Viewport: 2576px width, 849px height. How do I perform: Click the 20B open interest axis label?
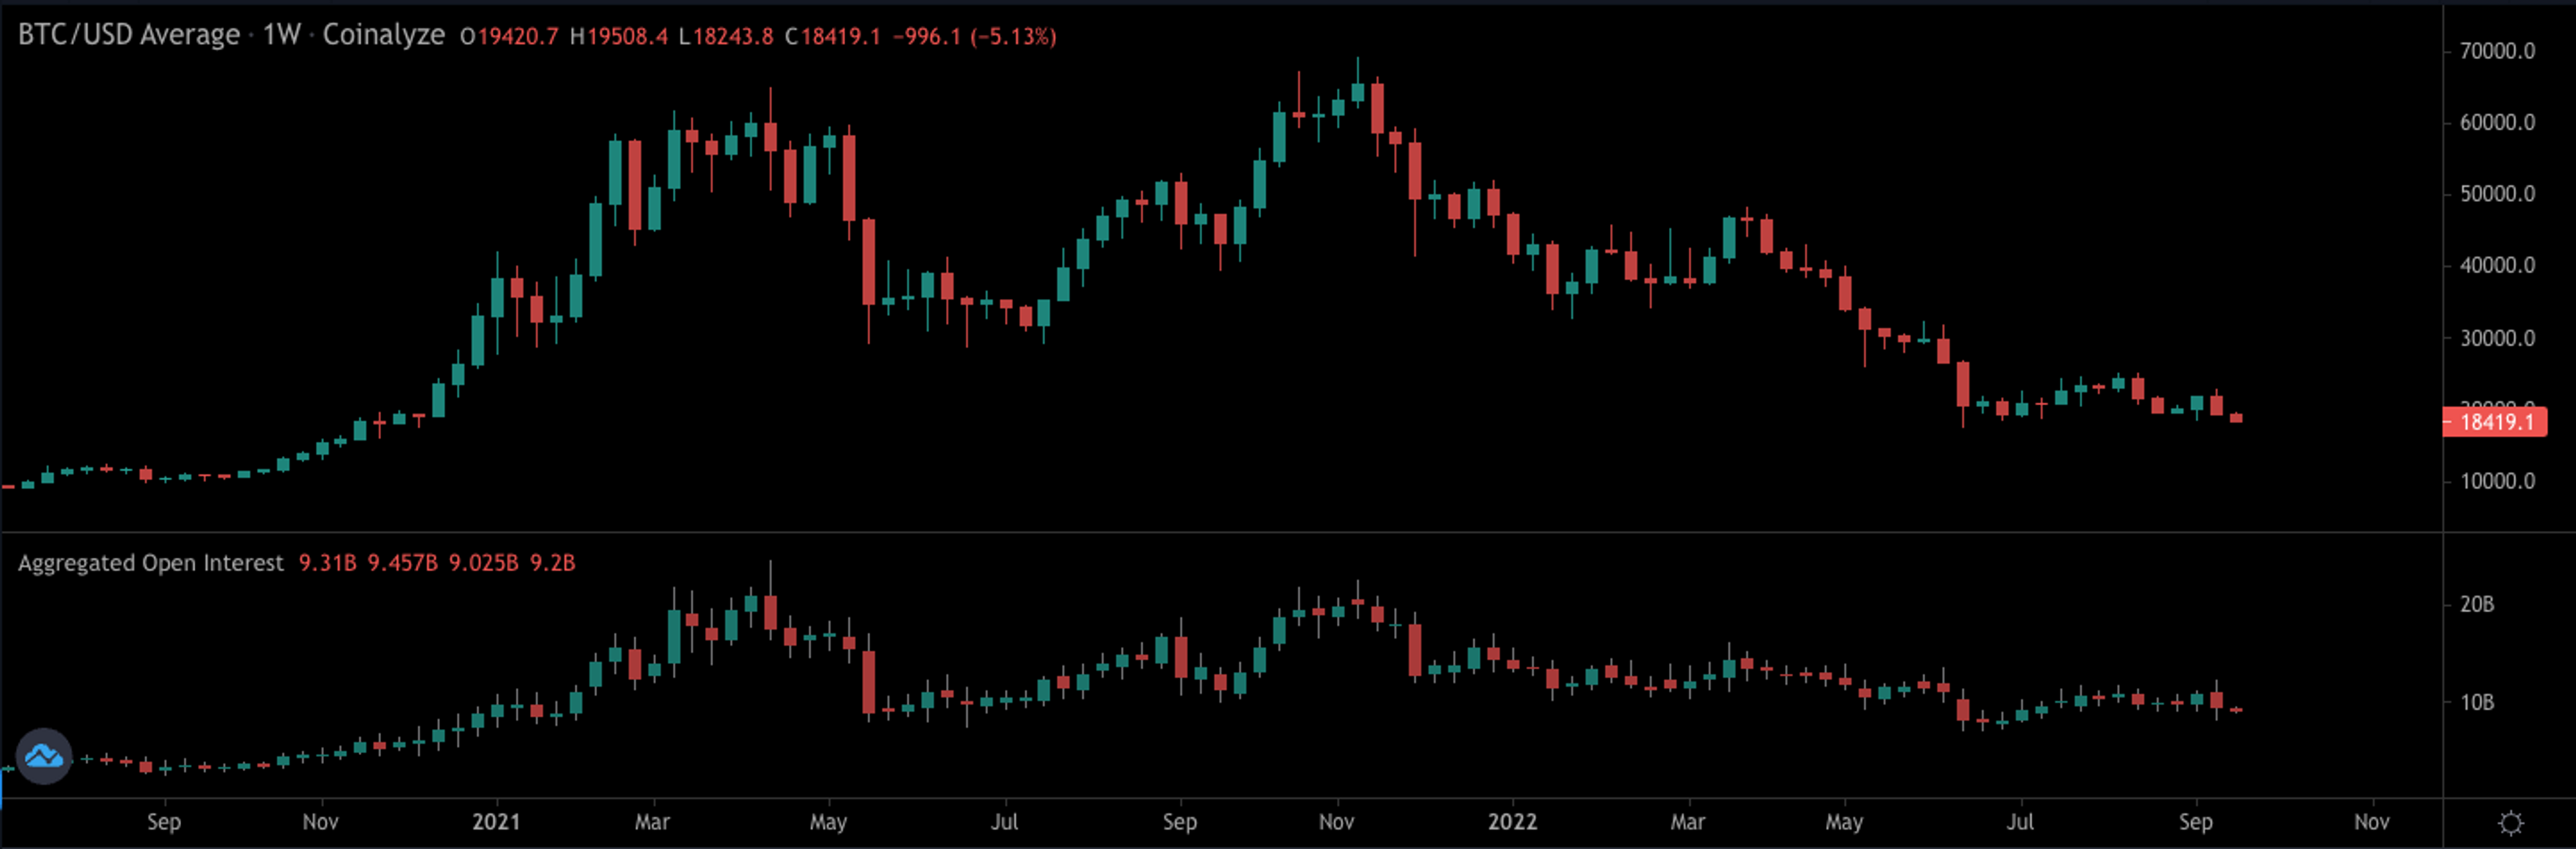[x=2476, y=604]
